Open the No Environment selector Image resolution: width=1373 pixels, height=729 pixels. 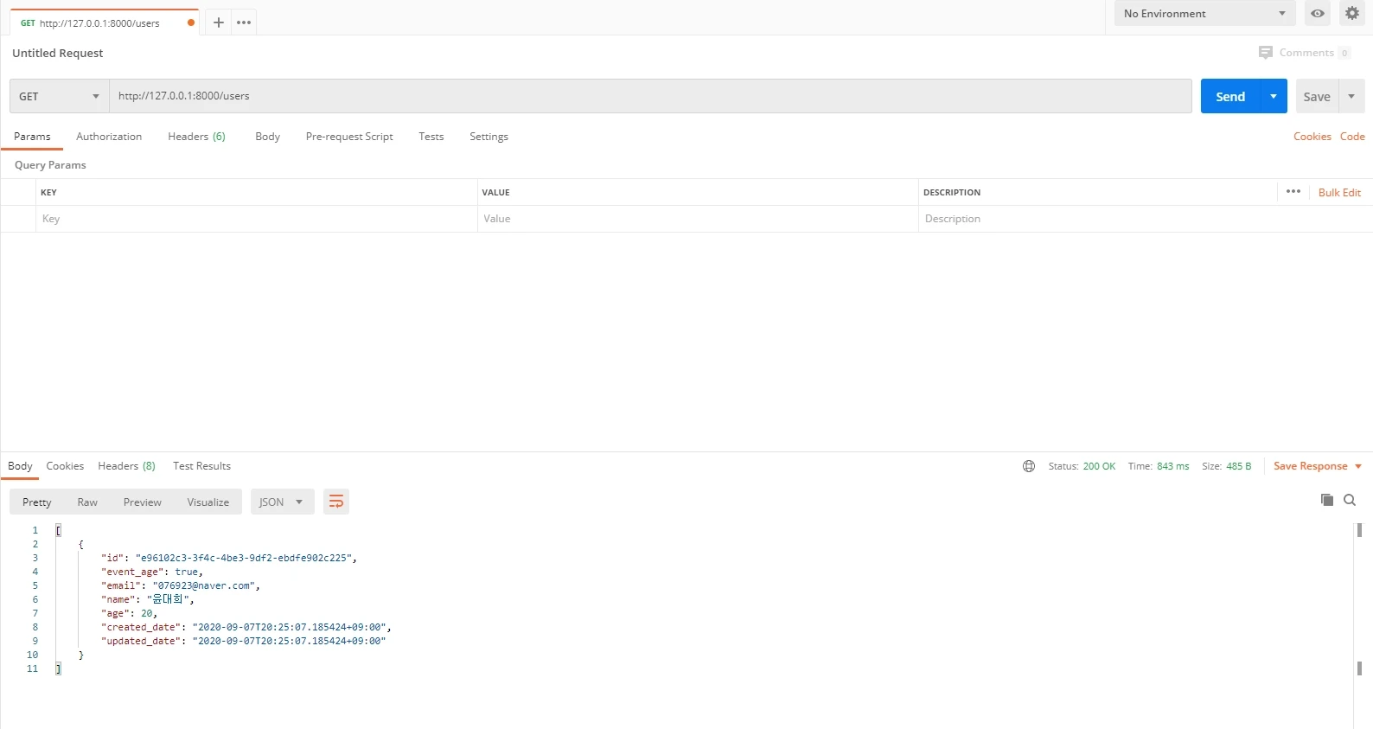1204,14
